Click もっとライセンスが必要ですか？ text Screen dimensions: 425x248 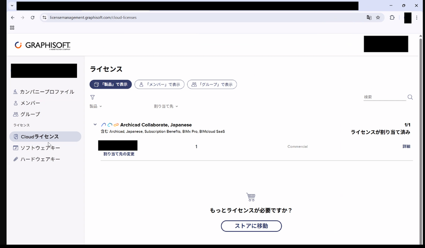coord(251,210)
